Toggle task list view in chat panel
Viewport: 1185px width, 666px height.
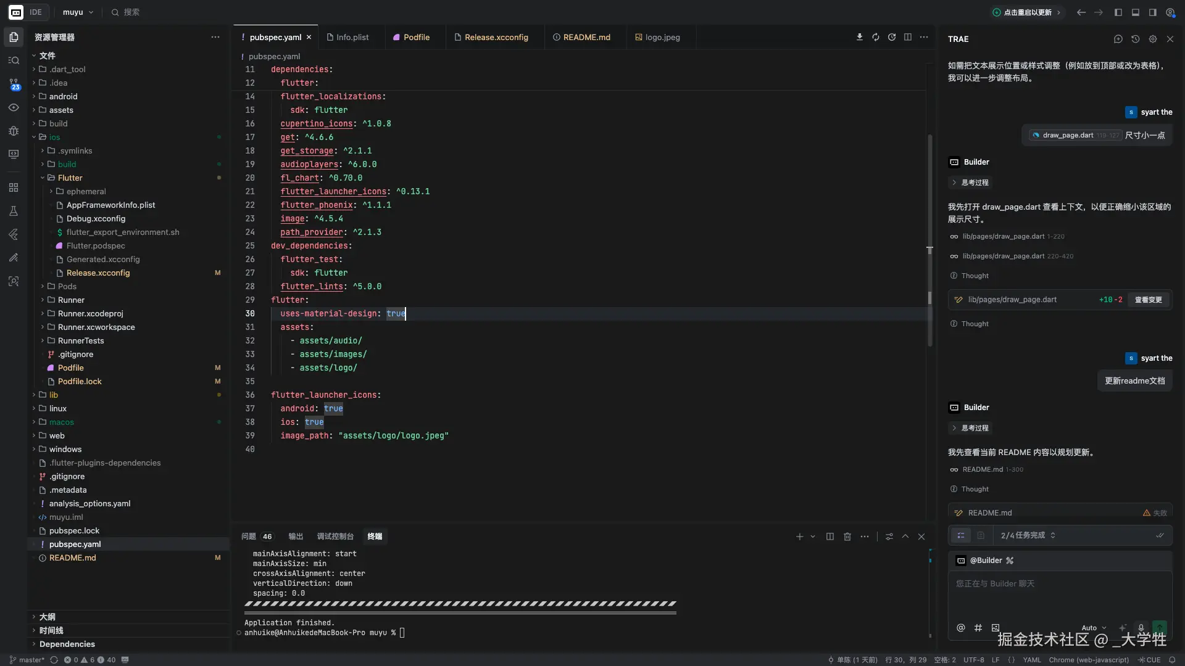pos(960,535)
